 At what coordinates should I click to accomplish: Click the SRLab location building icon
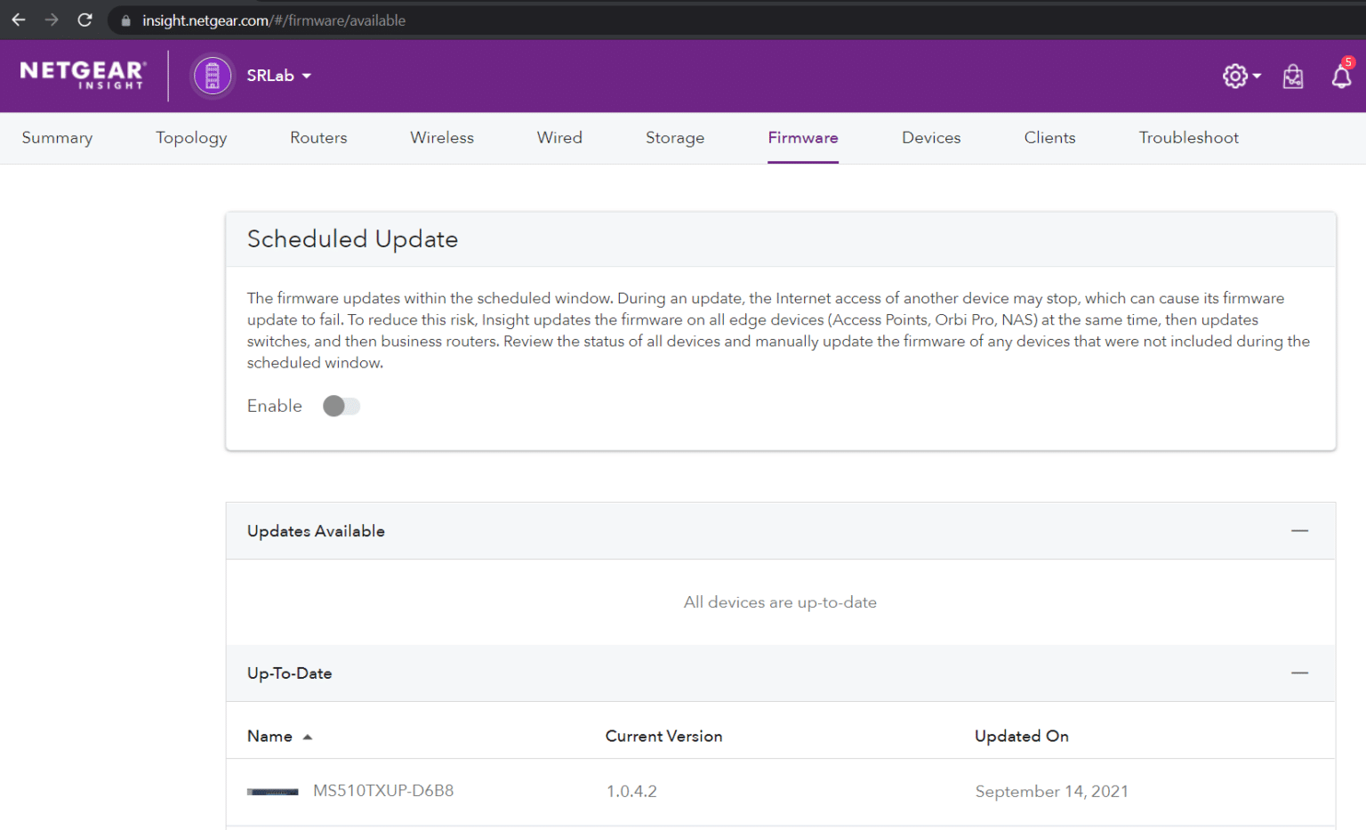point(213,76)
